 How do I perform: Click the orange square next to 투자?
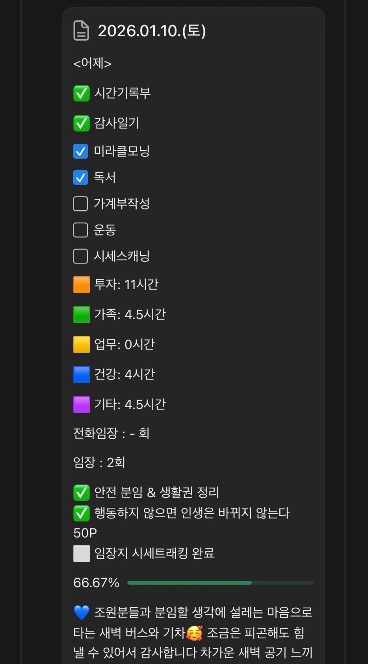82,284
